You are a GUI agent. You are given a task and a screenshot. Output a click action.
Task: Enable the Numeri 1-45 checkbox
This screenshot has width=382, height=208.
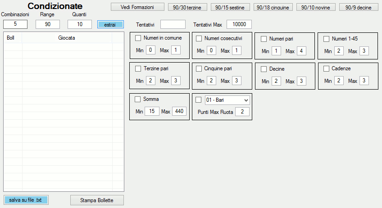327,39
